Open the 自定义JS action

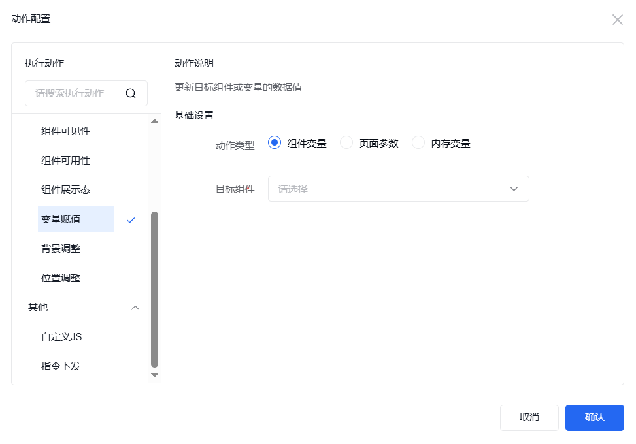pyautogui.click(x=61, y=337)
